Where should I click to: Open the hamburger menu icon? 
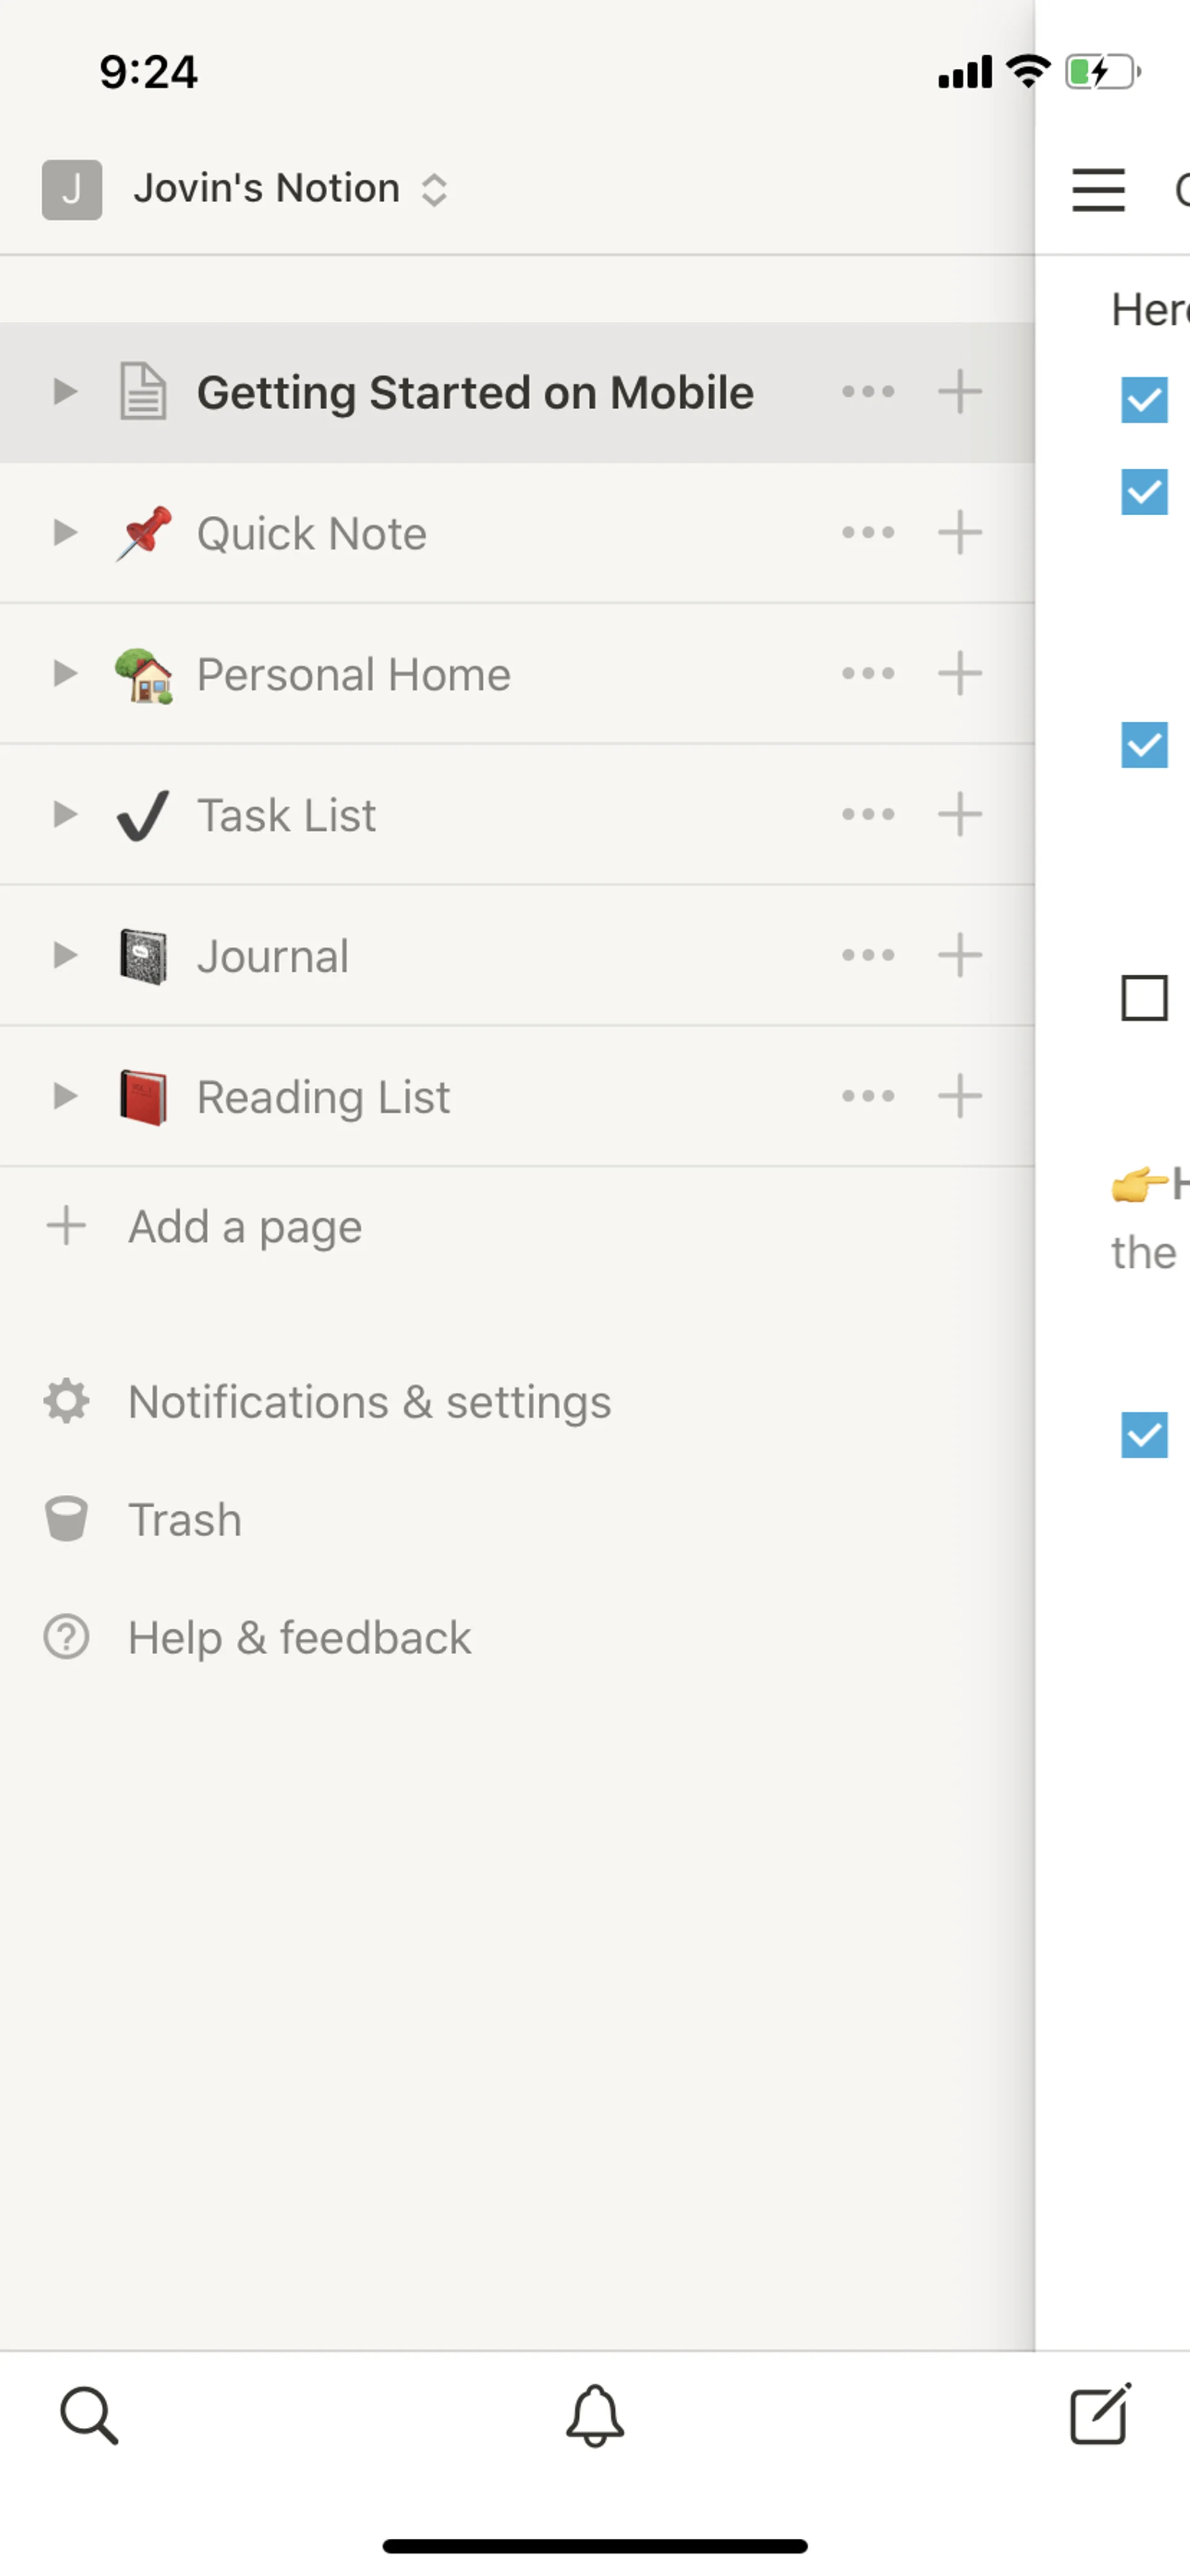pos(1098,190)
